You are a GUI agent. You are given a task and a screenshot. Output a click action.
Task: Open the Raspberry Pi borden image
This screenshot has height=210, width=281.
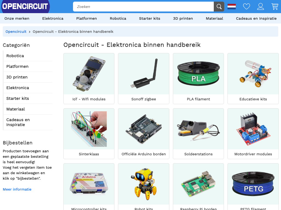(198, 184)
